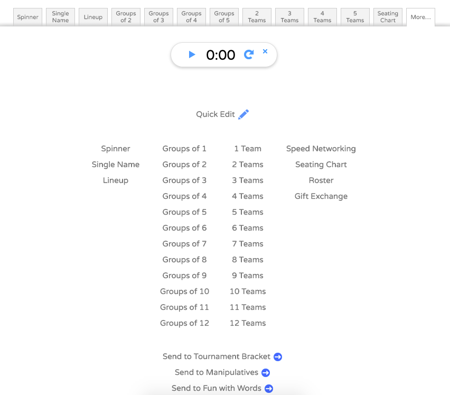Choose Spinner from the options list
The width and height of the screenshot is (450, 395).
[x=115, y=149]
